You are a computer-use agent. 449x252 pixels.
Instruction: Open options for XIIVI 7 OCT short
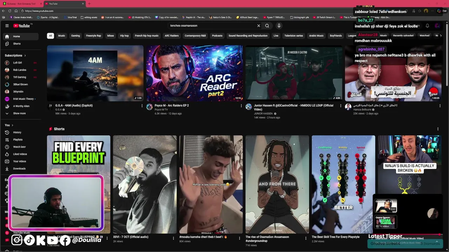pos(173,238)
